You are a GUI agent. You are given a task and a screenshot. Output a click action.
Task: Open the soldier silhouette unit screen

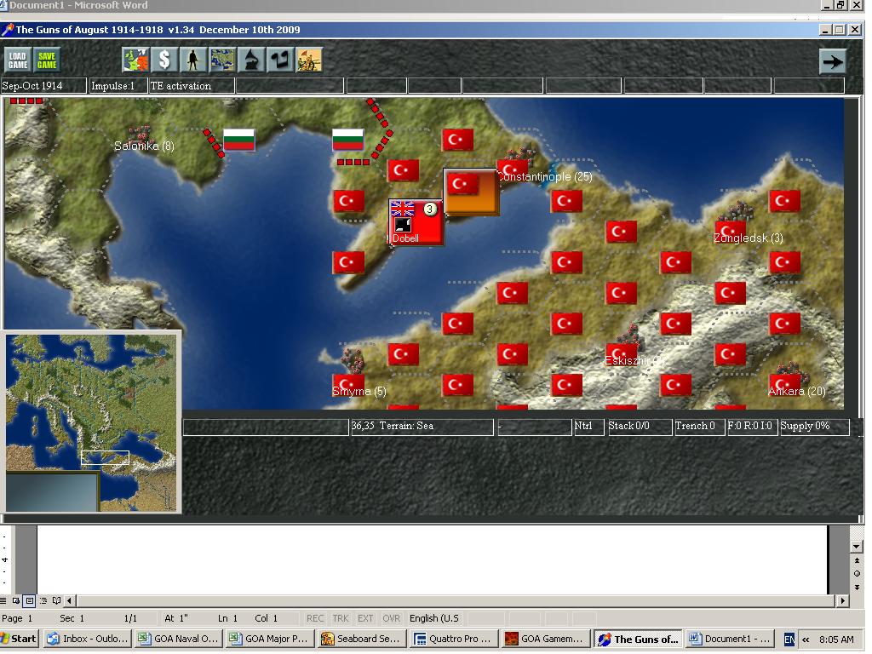tap(193, 60)
